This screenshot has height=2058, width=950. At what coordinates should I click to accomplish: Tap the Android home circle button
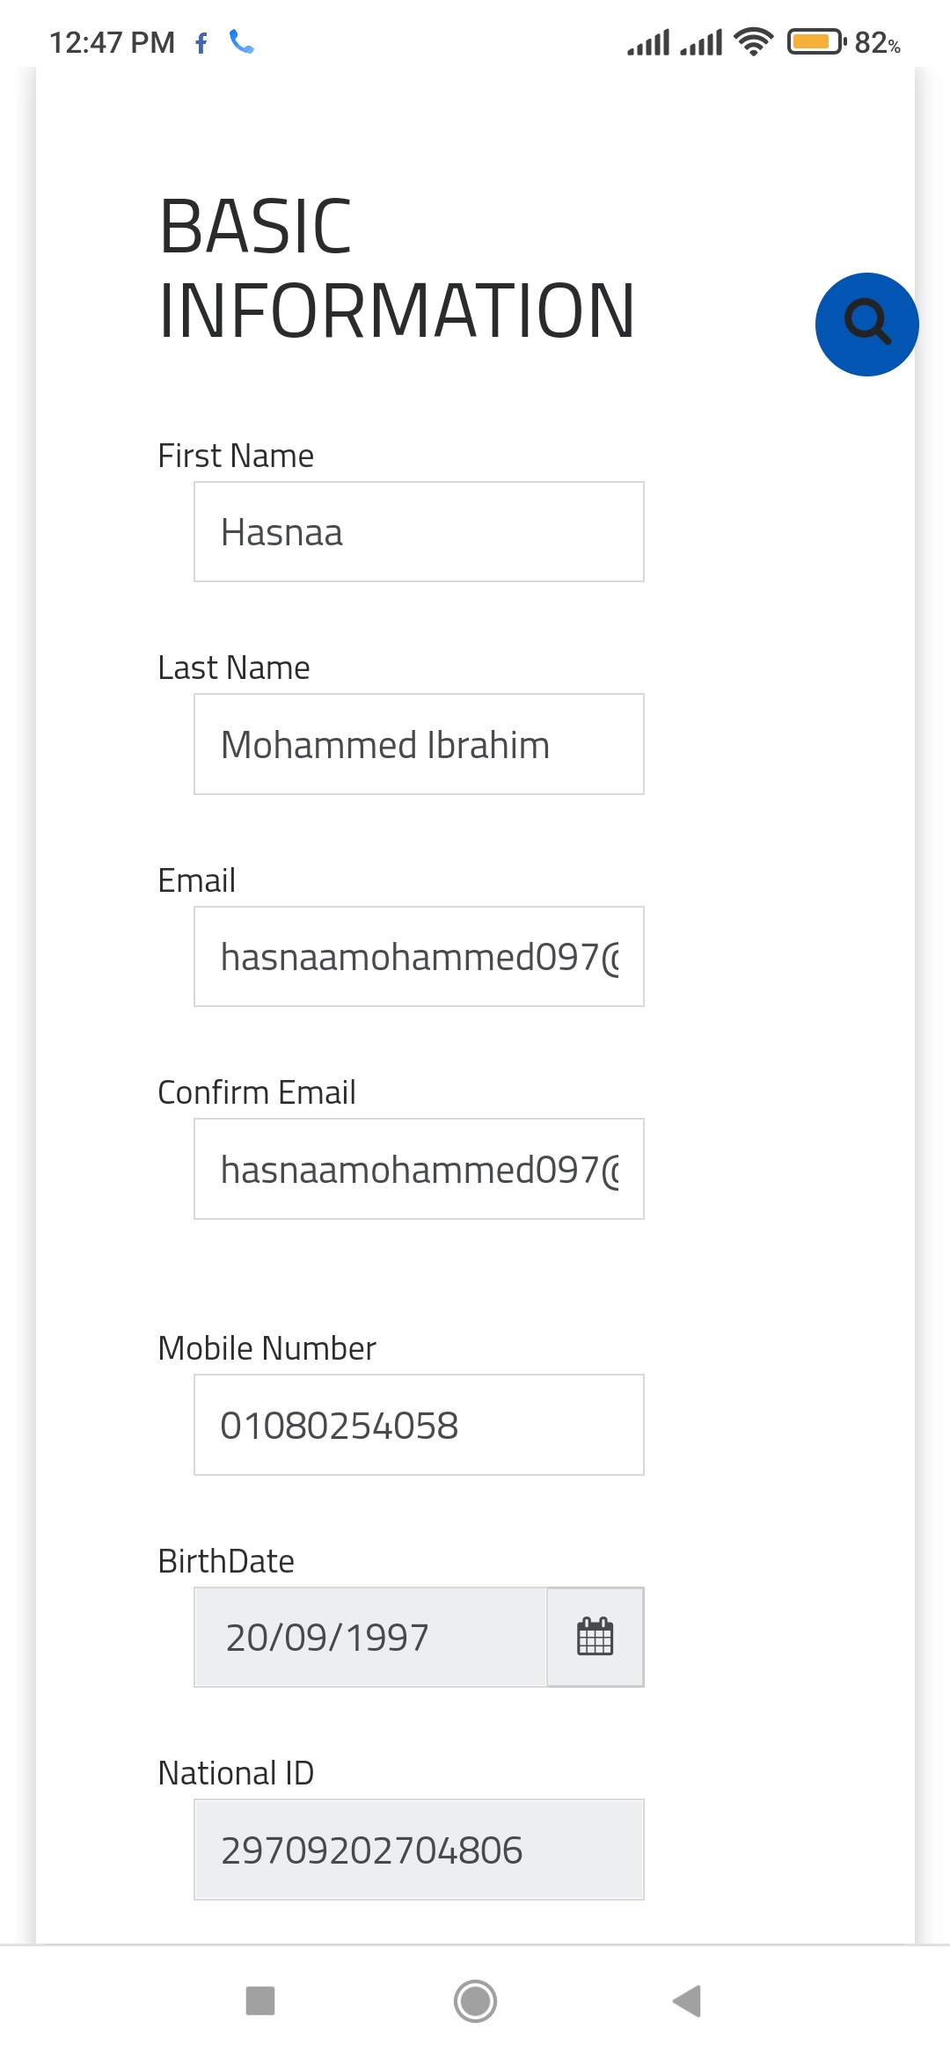tap(475, 2001)
